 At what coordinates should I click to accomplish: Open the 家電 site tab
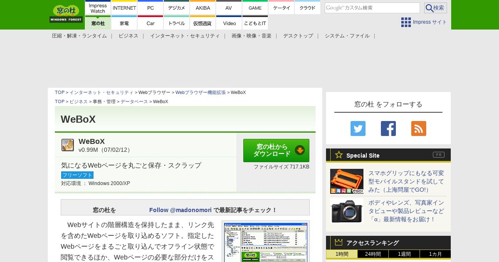click(124, 23)
